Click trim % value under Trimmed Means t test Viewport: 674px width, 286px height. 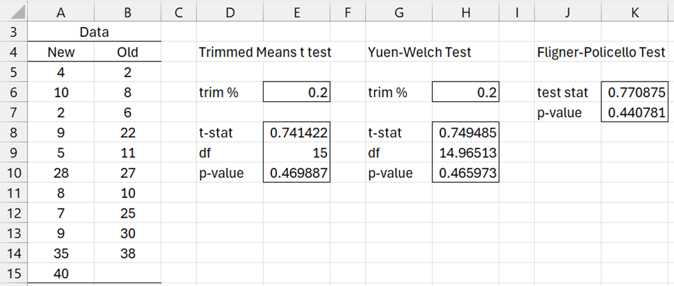point(297,92)
